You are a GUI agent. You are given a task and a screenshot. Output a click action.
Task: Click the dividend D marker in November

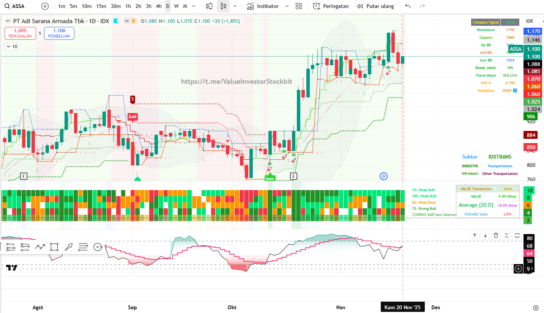(x=383, y=176)
